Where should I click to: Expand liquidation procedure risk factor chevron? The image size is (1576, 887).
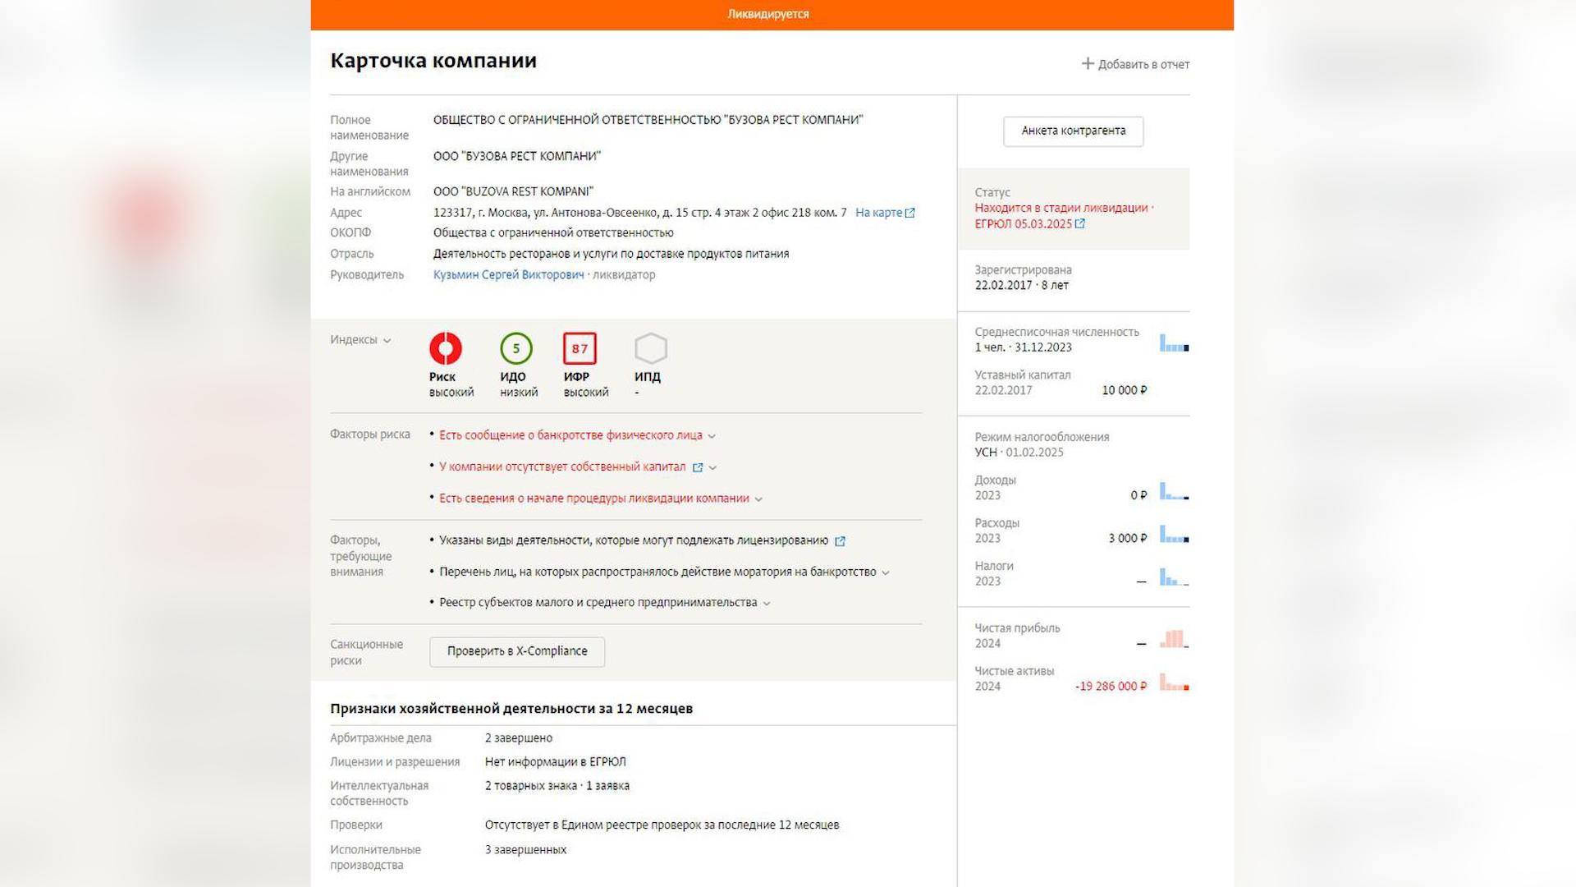click(758, 499)
